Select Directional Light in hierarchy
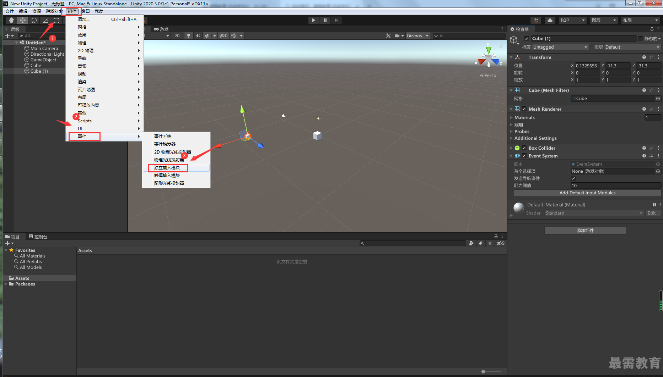 coord(47,54)
